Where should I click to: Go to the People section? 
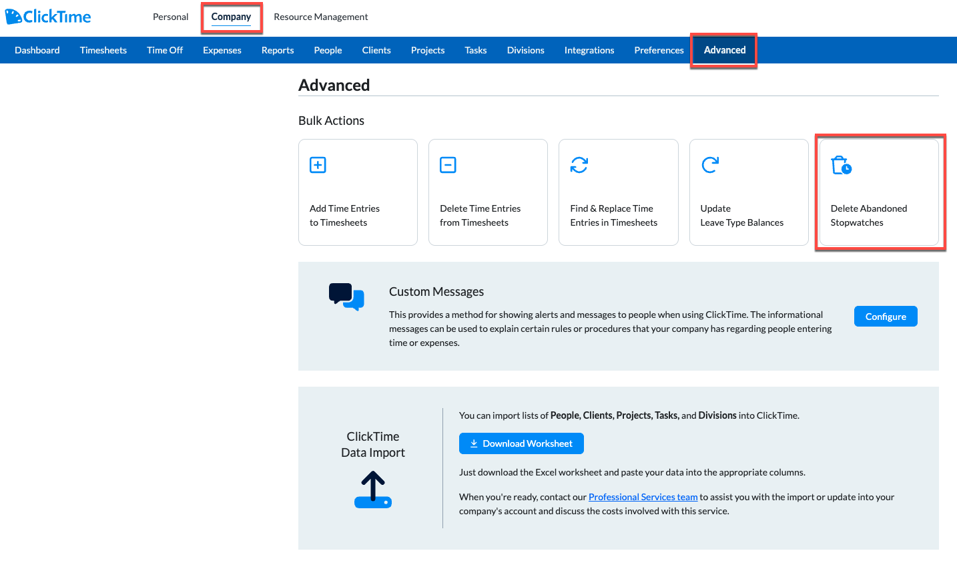[328, 50]
